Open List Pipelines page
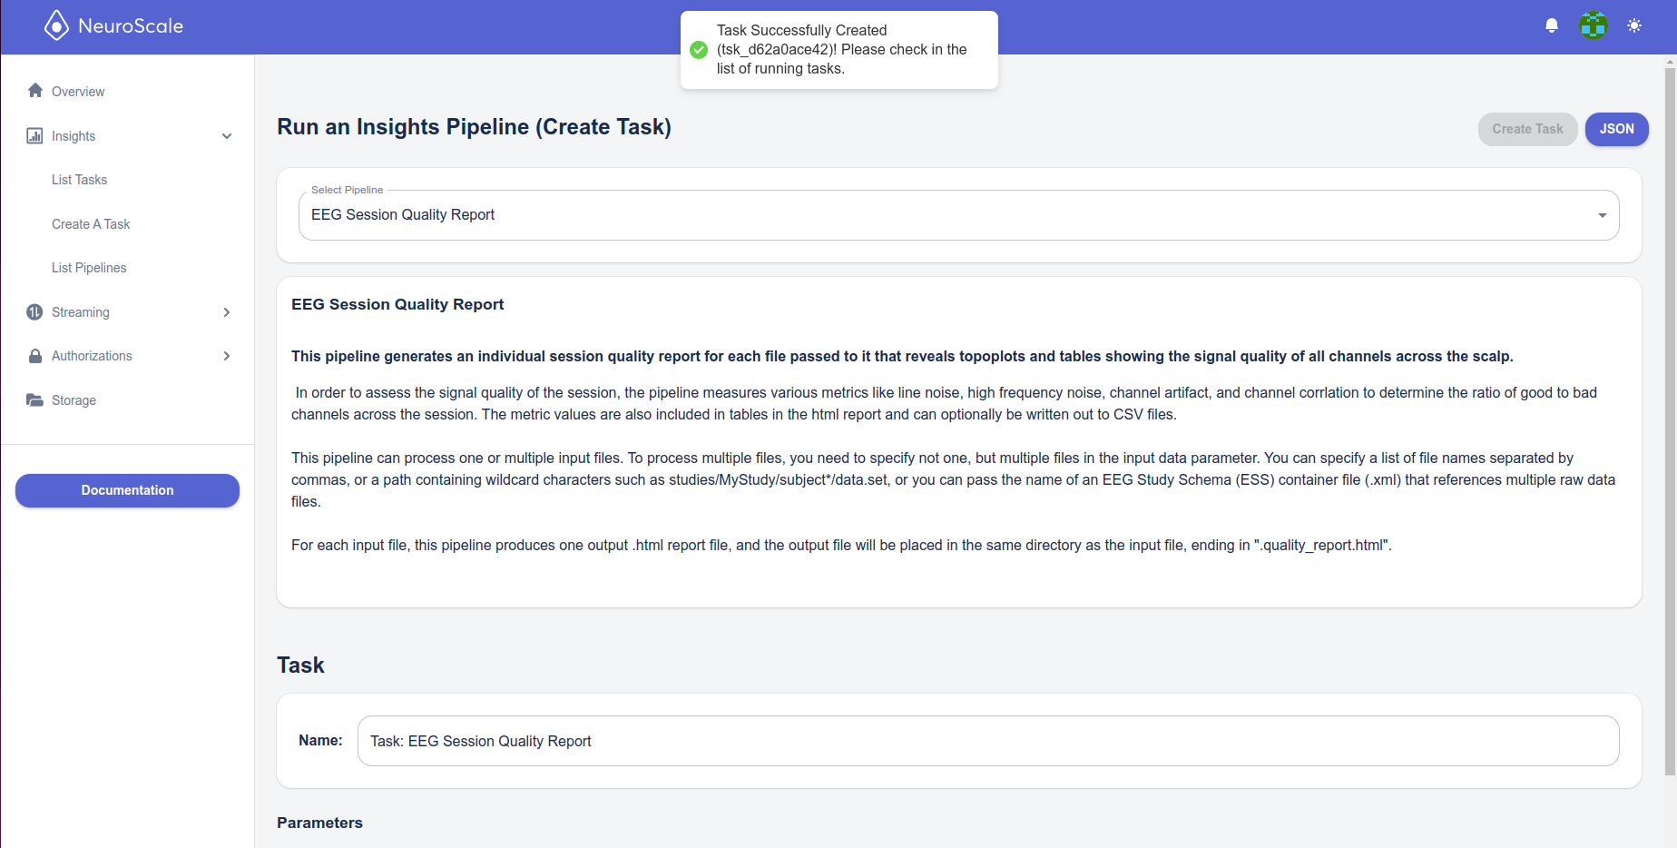The width and height of the screenshot is (1677, 848). 89,268
